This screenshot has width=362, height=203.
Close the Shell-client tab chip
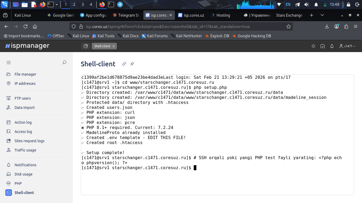pyautogui.click(x=114, y=46)
